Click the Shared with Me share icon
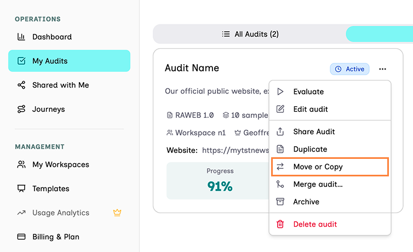The image size is (413, 252). tap(21, 85)
